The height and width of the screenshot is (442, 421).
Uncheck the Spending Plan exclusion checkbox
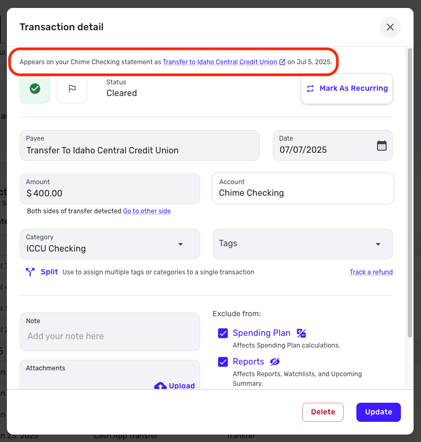point(223,333)
